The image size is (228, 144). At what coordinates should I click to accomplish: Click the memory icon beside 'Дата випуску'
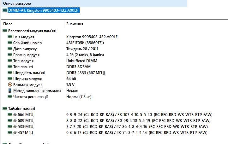click(x=10, y=49)
